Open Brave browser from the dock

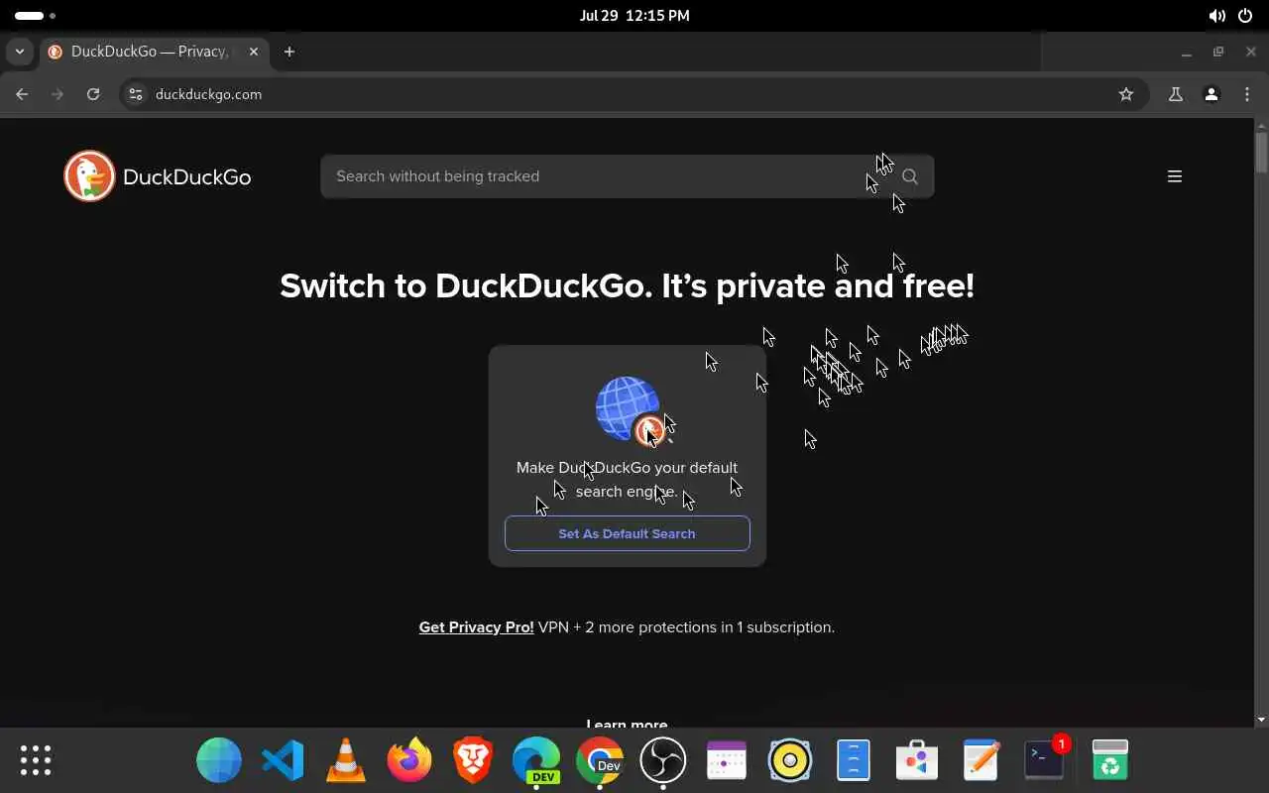[473, 760]
